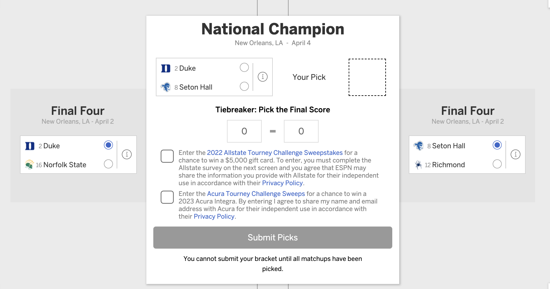550x289 pixels.
Task: Click the Richmond spider logo
Action: (x=419, y=165)
